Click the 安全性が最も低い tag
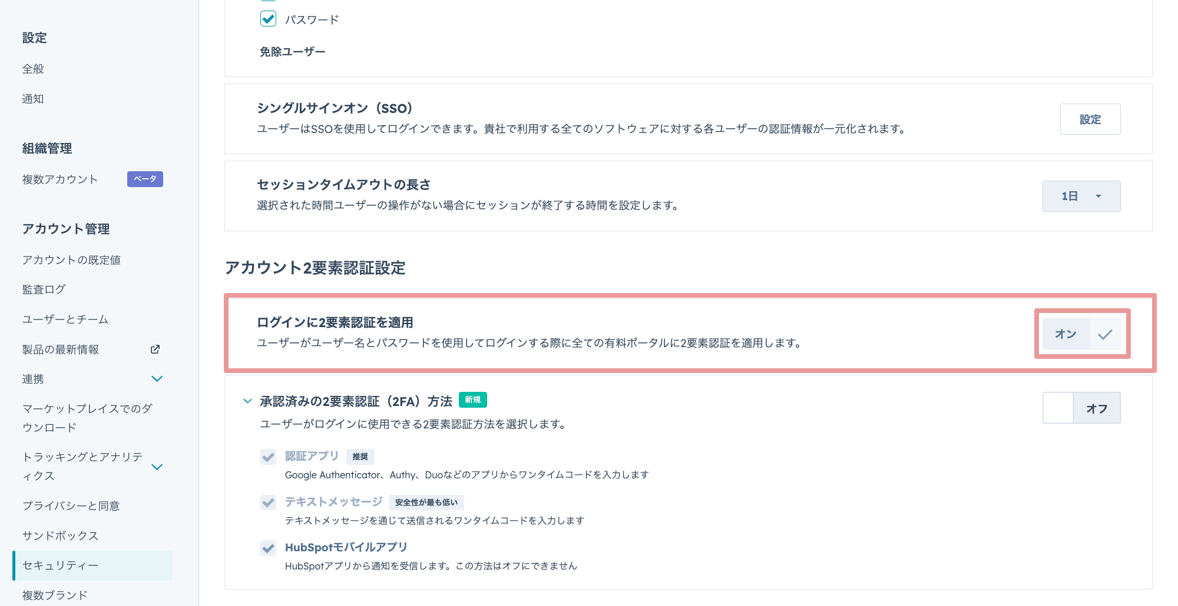The width and height of the screenshot is (1178, 606). tap(426, 502)
